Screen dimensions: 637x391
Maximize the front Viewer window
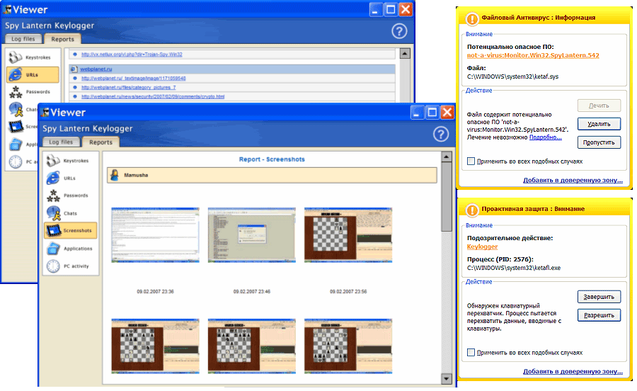432,112
